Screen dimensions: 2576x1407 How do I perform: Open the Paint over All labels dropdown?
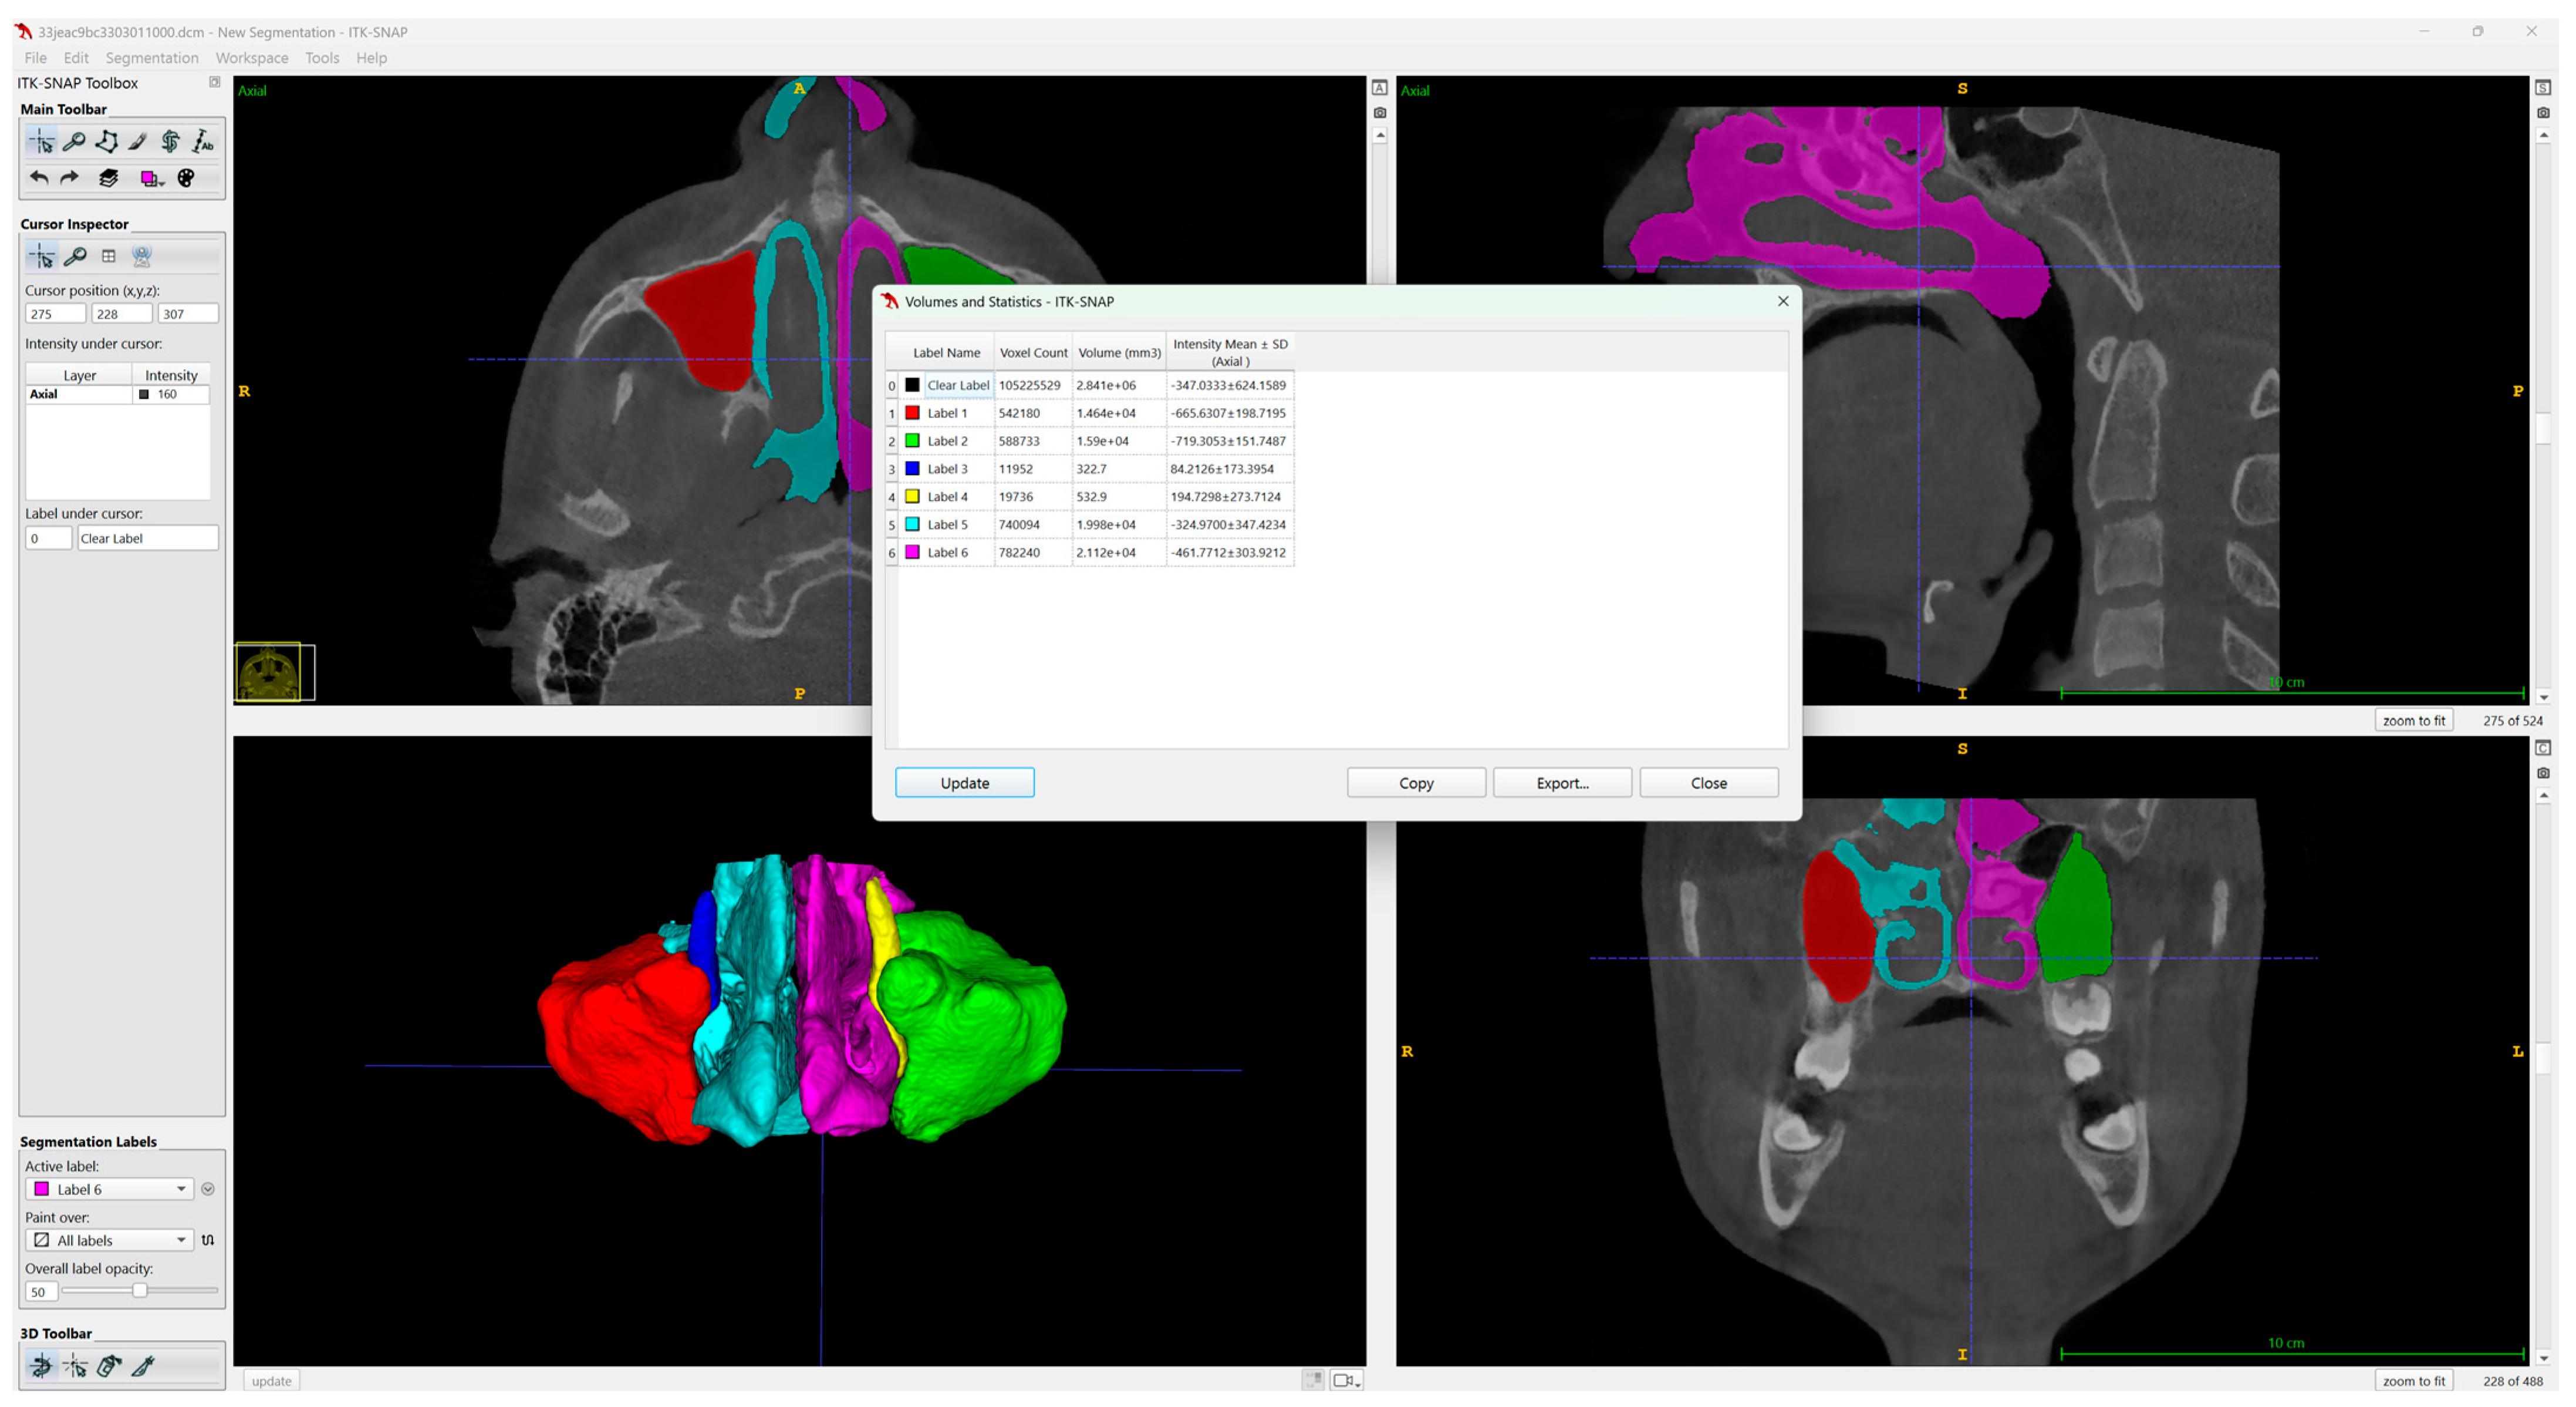coord(109,1240)
